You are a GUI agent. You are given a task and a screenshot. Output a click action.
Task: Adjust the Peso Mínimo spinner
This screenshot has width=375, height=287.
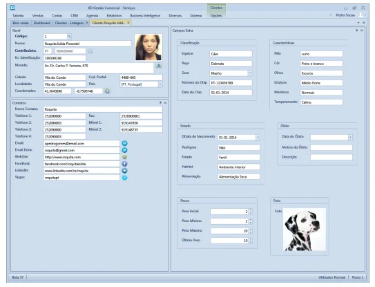[251, 221]
